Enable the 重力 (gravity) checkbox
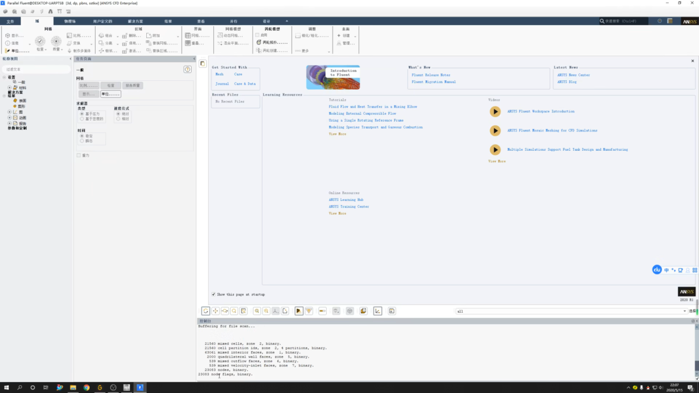 point(79,155)
